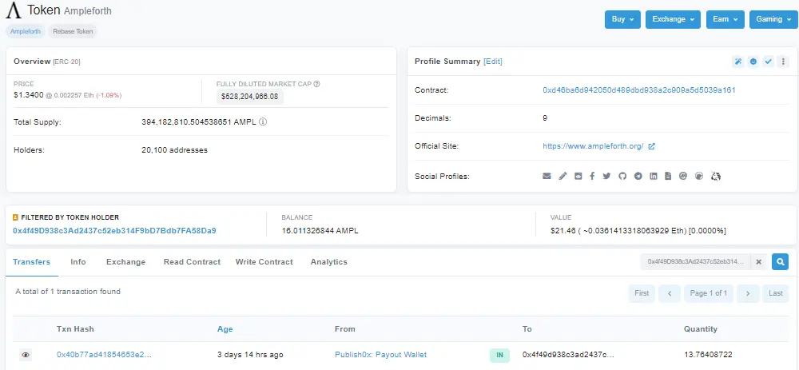Clear the address filter with the X
This screenshot has height=370, width=799.
click(x=758, y=262)
